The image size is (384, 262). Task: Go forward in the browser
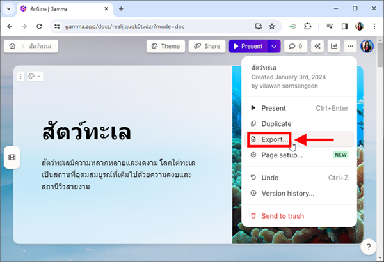24,26
